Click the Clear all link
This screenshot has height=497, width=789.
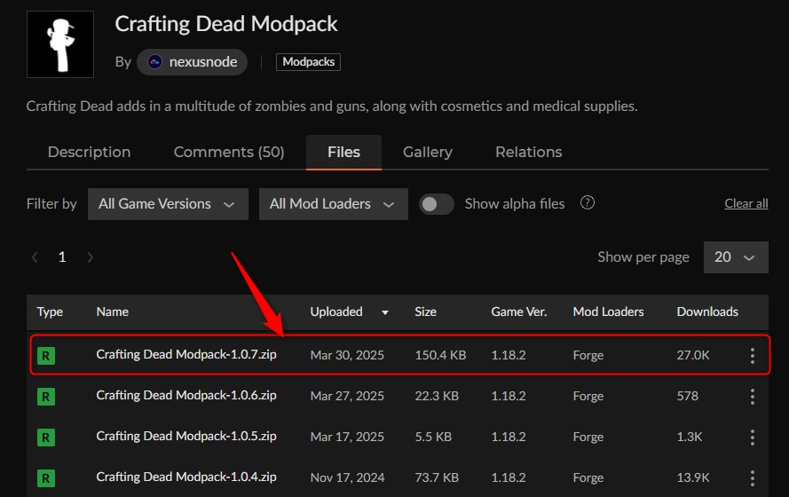(x=746, y=203)
